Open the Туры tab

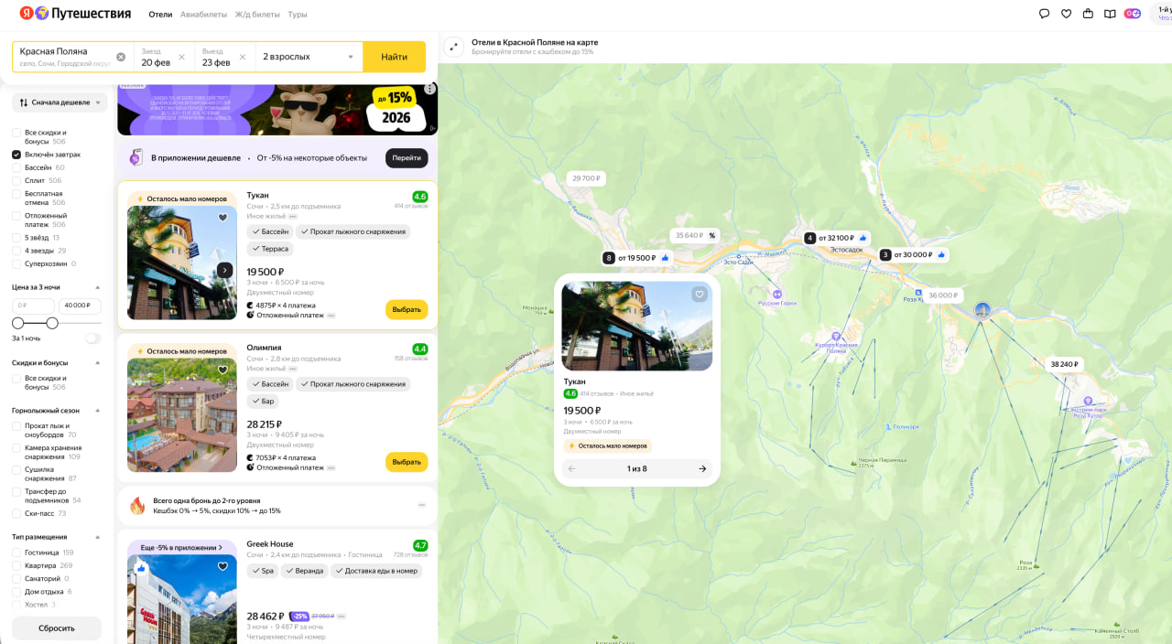[x=298, y=15]
